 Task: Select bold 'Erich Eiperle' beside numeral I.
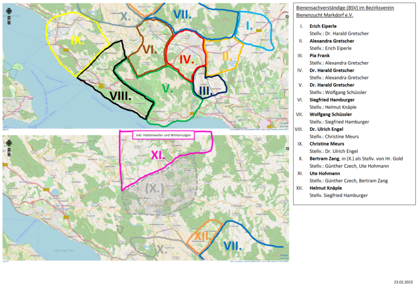coord(323,26)
